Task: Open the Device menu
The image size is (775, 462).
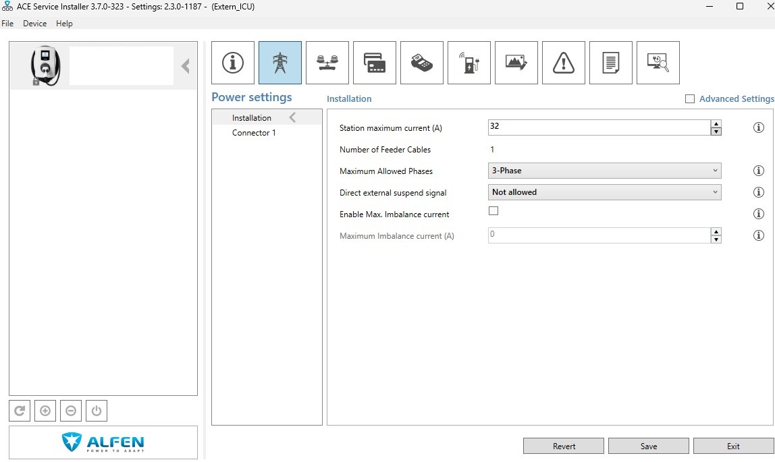Action: 34,23
